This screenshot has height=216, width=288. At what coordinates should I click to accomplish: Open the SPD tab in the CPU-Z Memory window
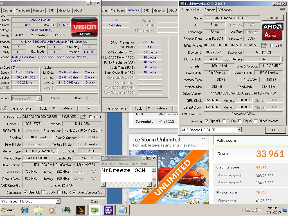(146, 10)
